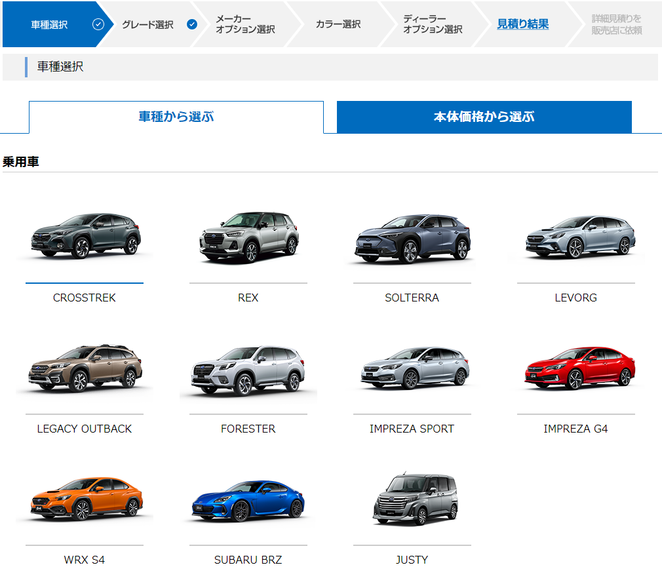Screen dimensions: 662x582
Task: Click the 乗用車 category heading
Action: 21,162
